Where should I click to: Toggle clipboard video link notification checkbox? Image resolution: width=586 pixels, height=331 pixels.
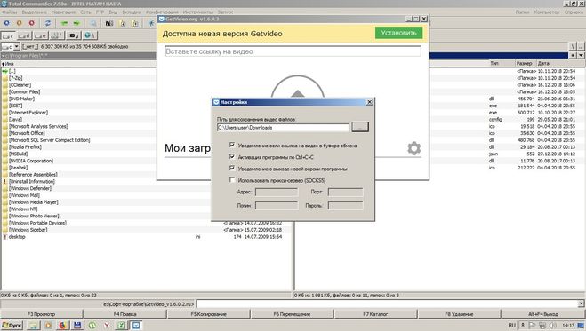coord(232,145)
